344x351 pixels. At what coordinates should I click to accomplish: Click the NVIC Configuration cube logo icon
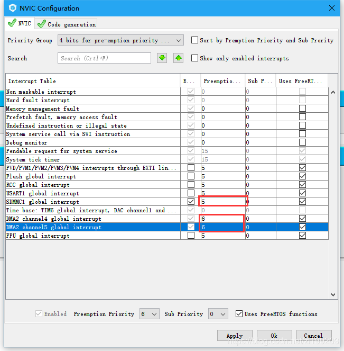pyautogui.click(x=13, y=8)
